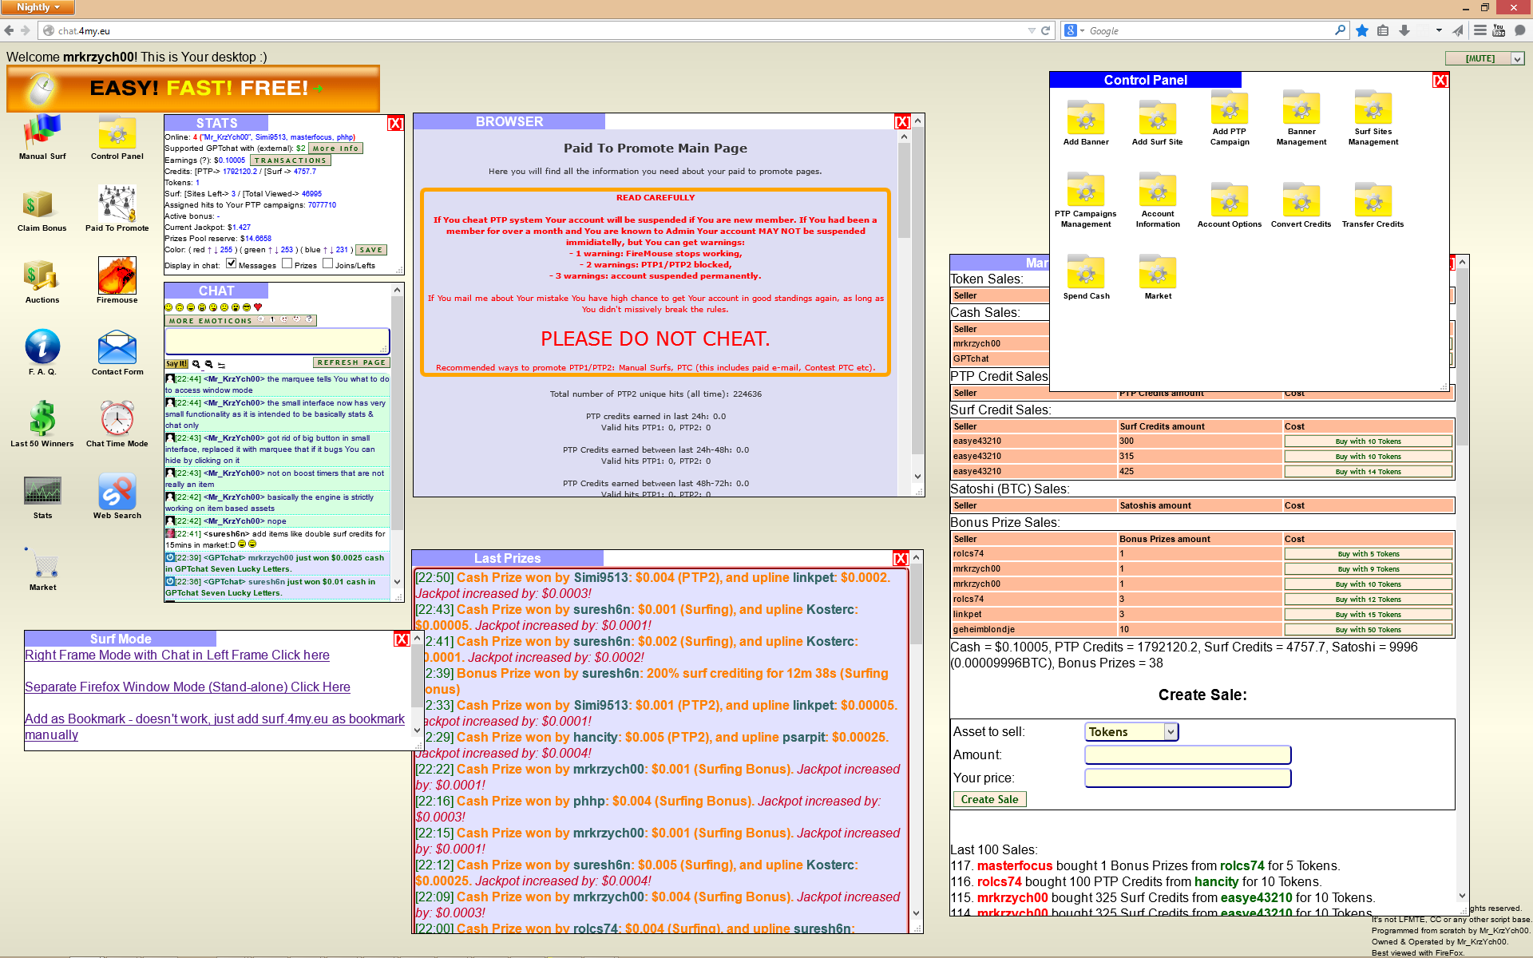The width and height of the screenshot is (1533, 958).
Task: Click the YouTube toolbar icon
Action: (x=1499, y=30)
